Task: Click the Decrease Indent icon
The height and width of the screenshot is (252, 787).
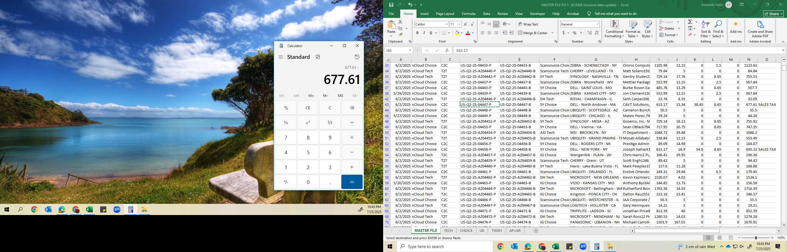Action: tap(505, 33)
